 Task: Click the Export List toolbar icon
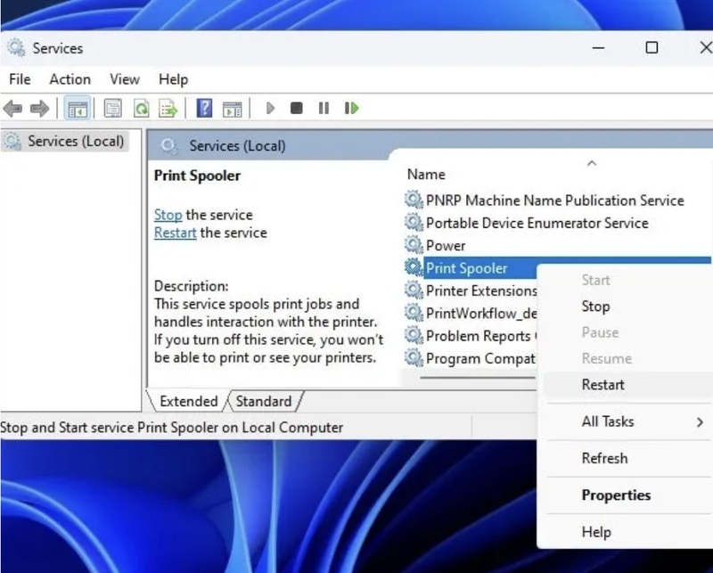(x=168, y=109)
